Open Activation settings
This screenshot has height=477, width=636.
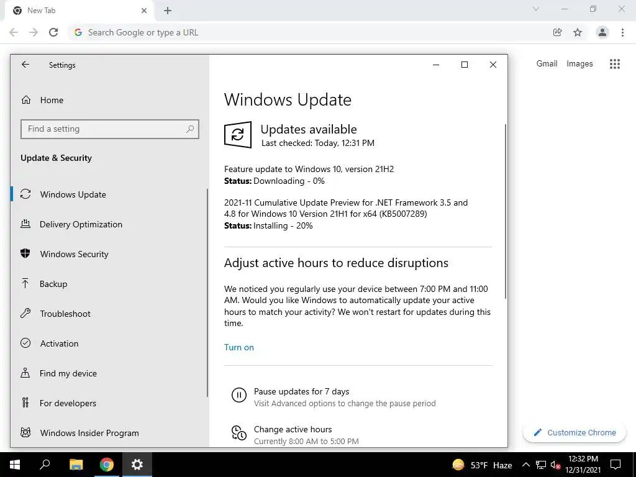coord(59,343)
